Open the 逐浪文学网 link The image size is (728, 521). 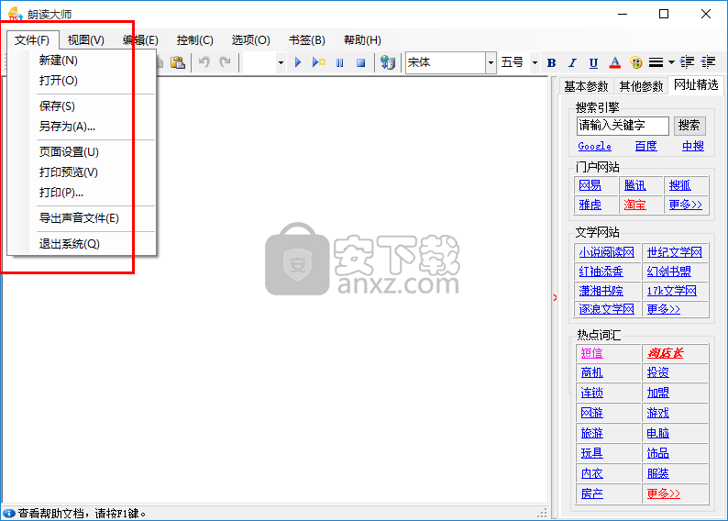click(x=606, y=309)
